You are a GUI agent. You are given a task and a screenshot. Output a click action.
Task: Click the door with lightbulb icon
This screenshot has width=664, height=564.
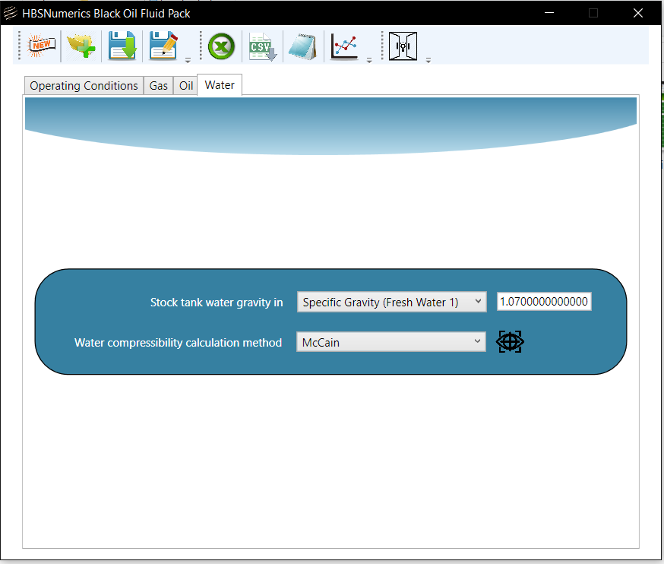[403, 46]
